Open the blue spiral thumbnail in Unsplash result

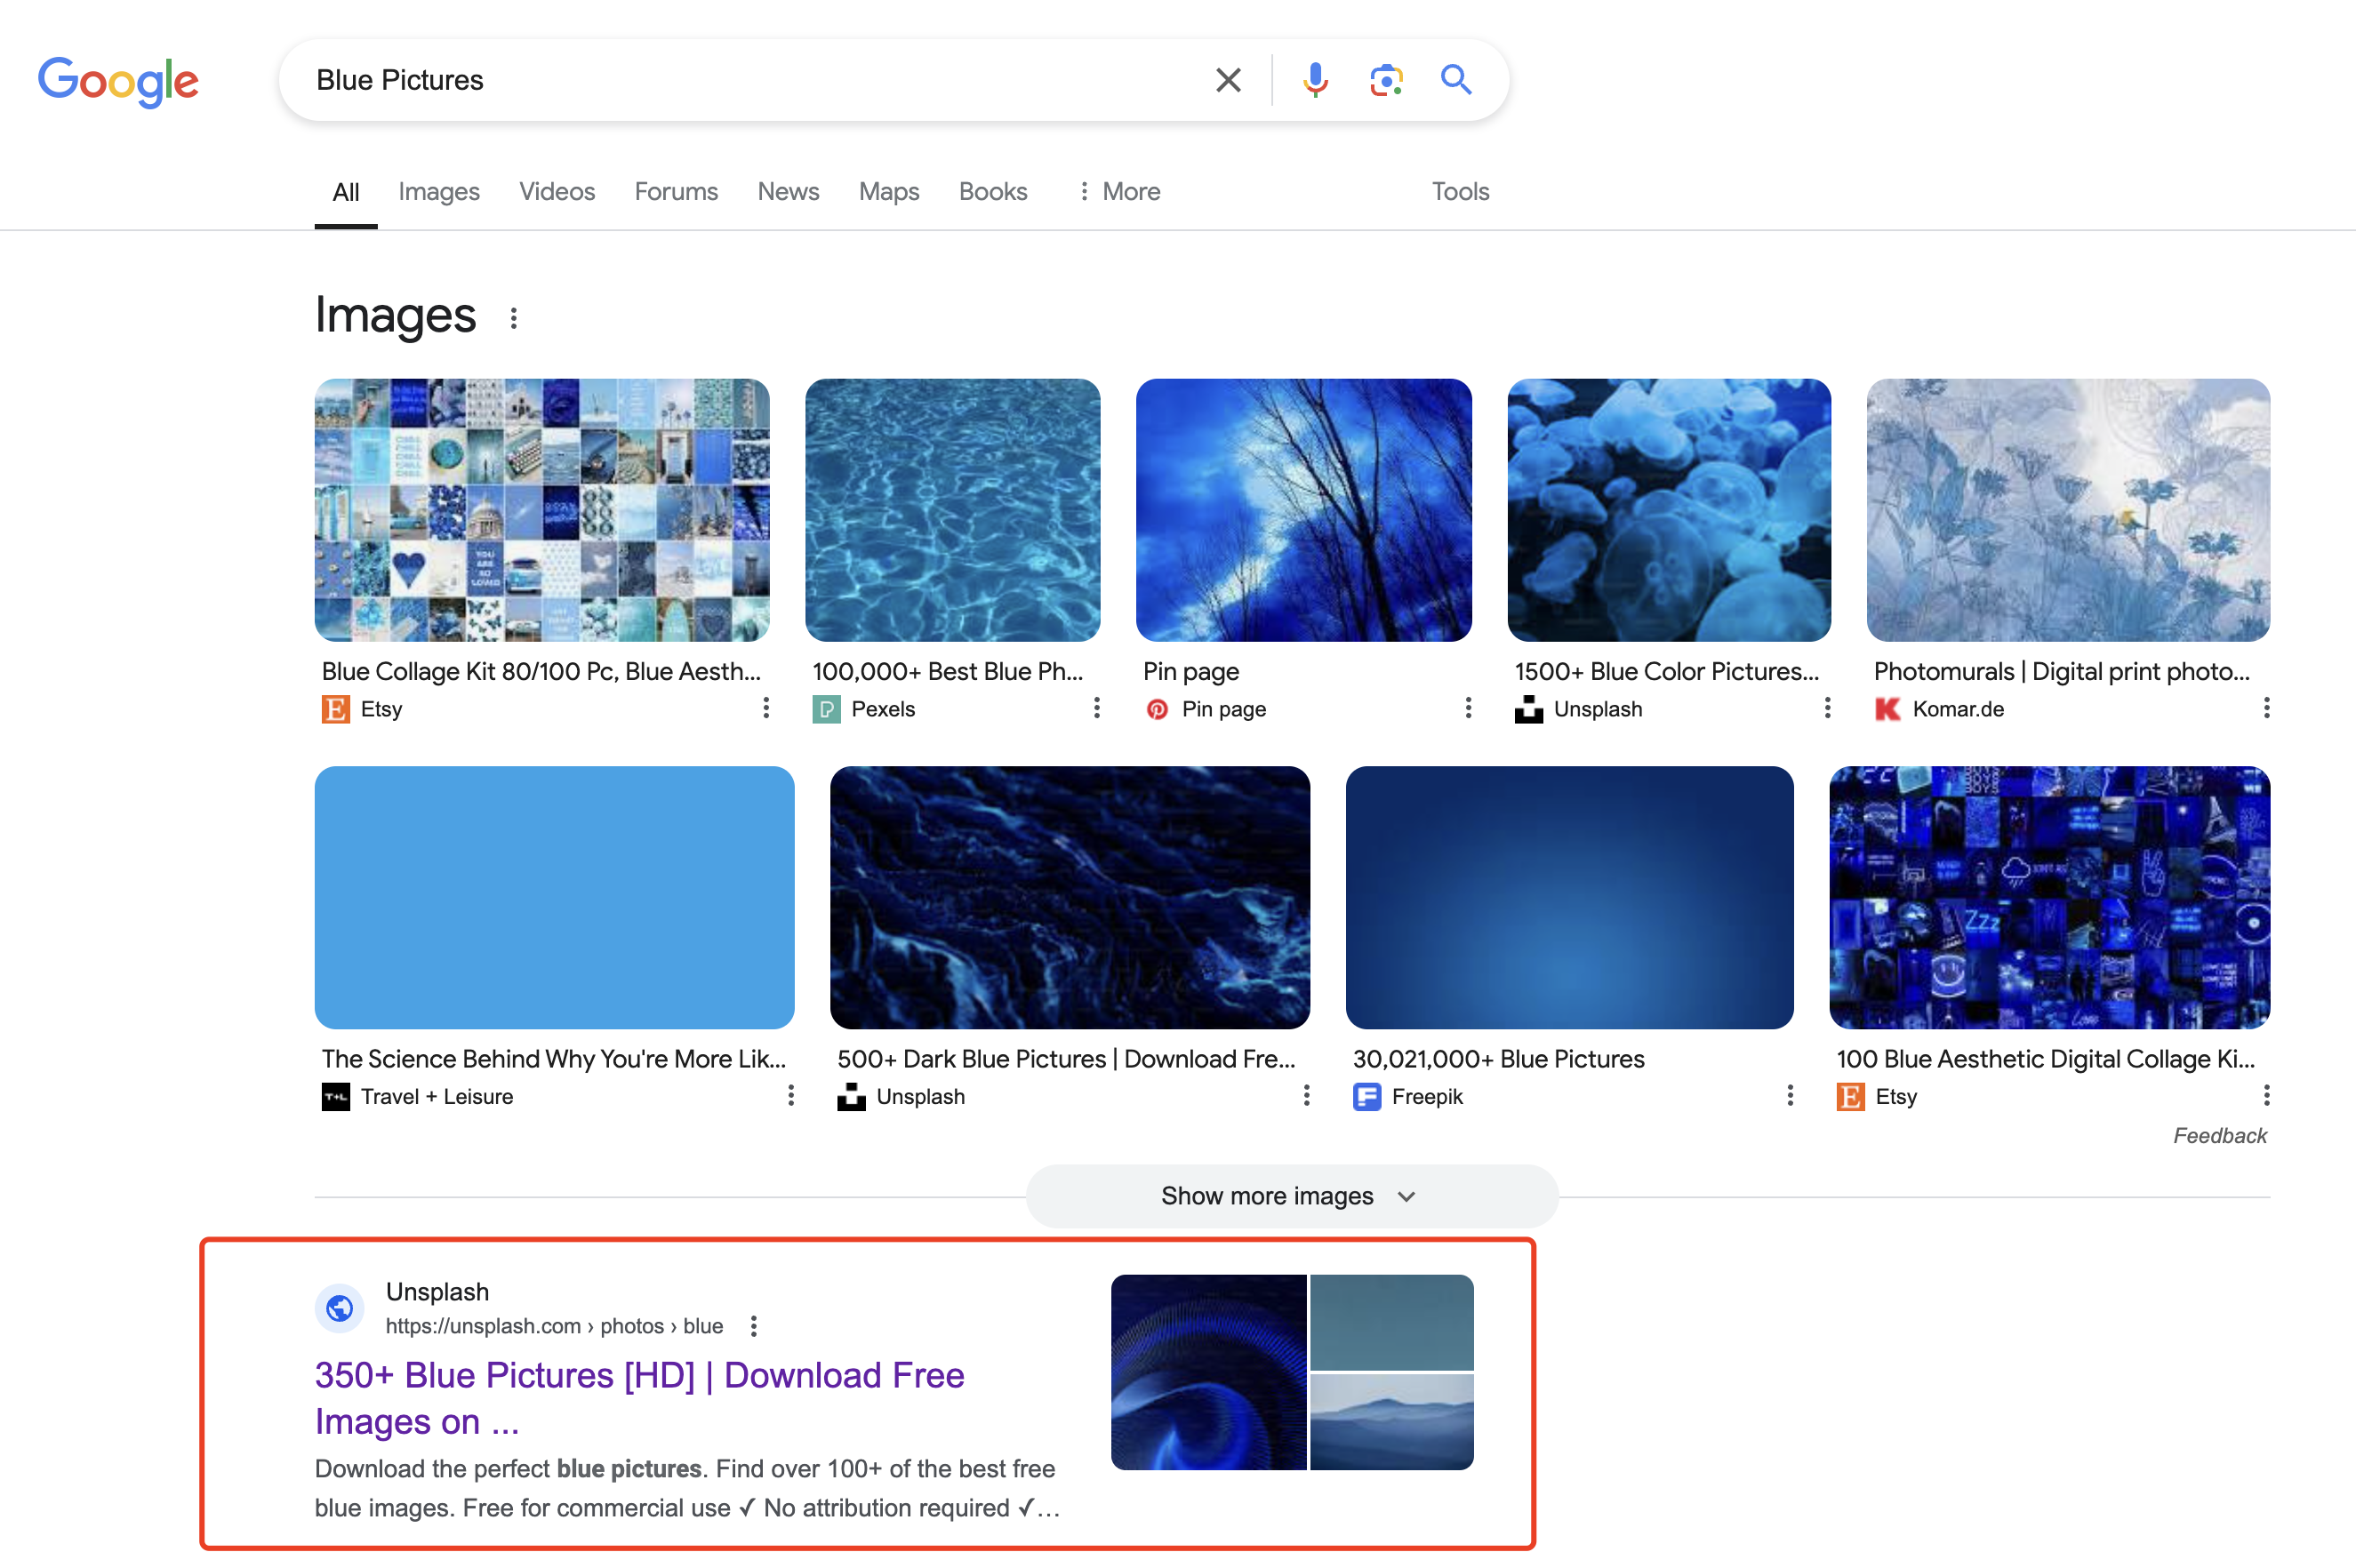1208,1372
